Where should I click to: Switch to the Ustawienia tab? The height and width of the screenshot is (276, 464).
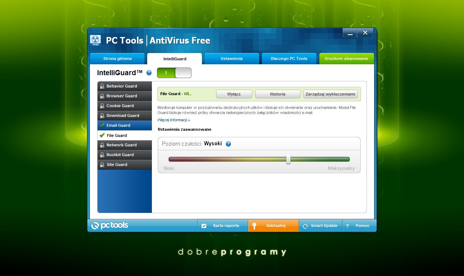(232, 58)
